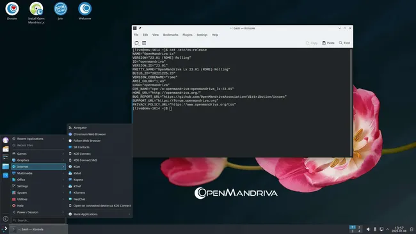Expand the Office category
This screenshot has width=416, height=234.
coord(38,180)
